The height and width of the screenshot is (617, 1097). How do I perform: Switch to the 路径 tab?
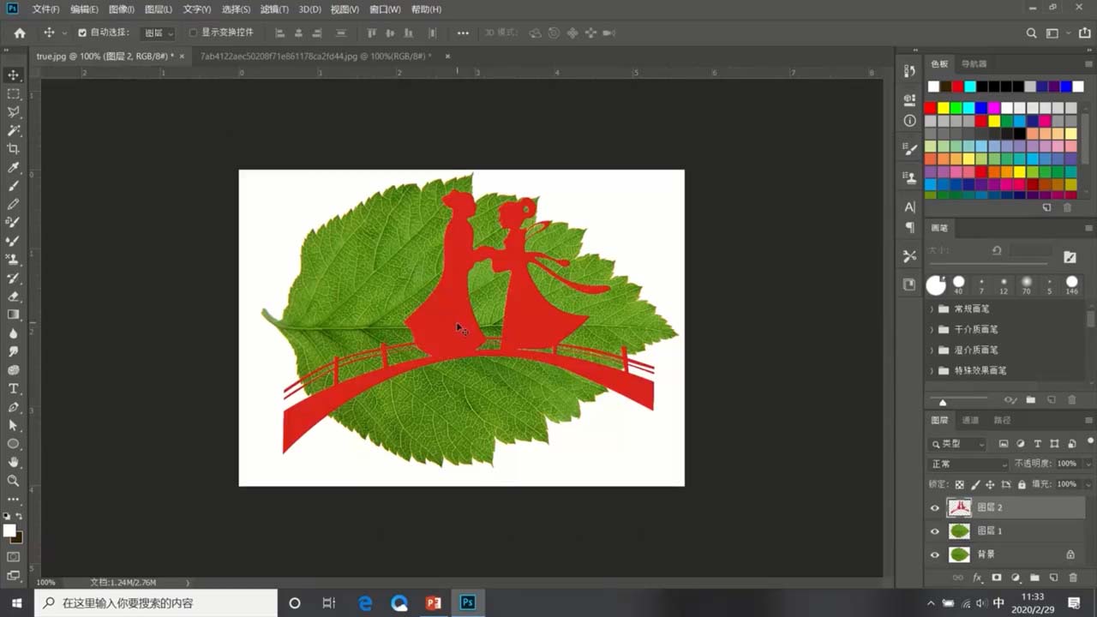[x=1002, y=420]
